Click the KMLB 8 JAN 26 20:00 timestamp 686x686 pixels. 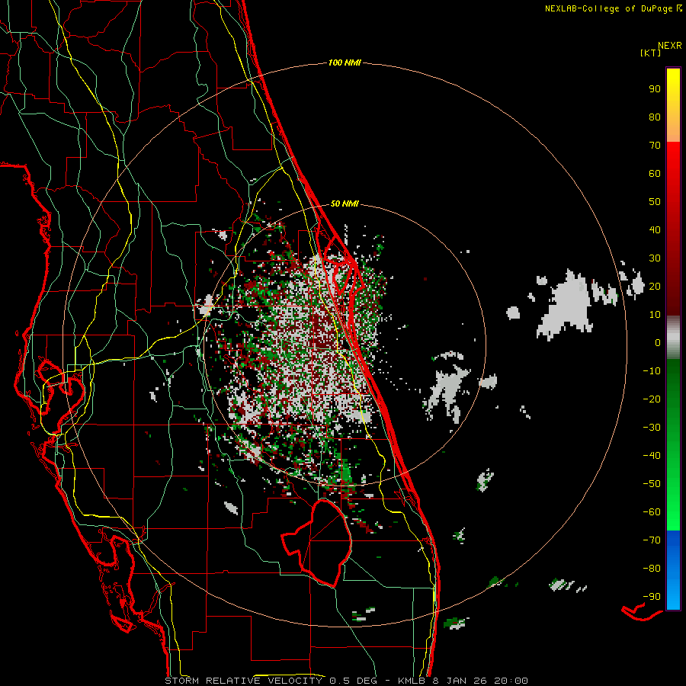click(463, 681)
